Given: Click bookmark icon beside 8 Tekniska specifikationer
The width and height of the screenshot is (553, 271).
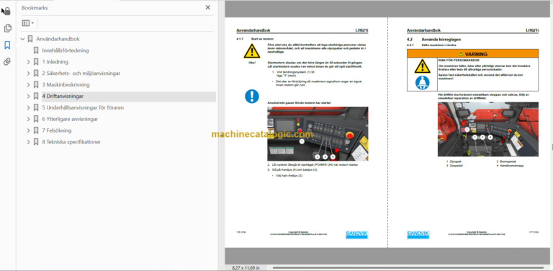Looking at the screenshot, I should click(x=36, y=142).
